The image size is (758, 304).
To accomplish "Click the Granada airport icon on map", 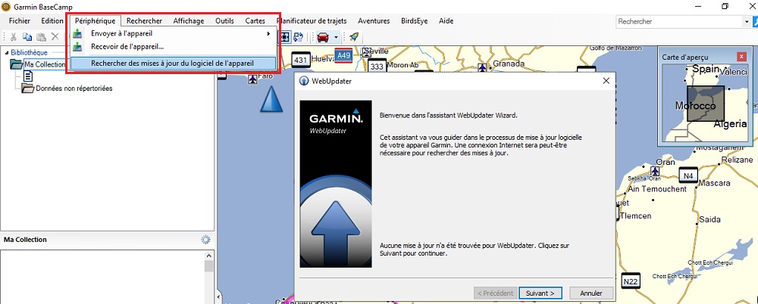I will click(482, 67).
